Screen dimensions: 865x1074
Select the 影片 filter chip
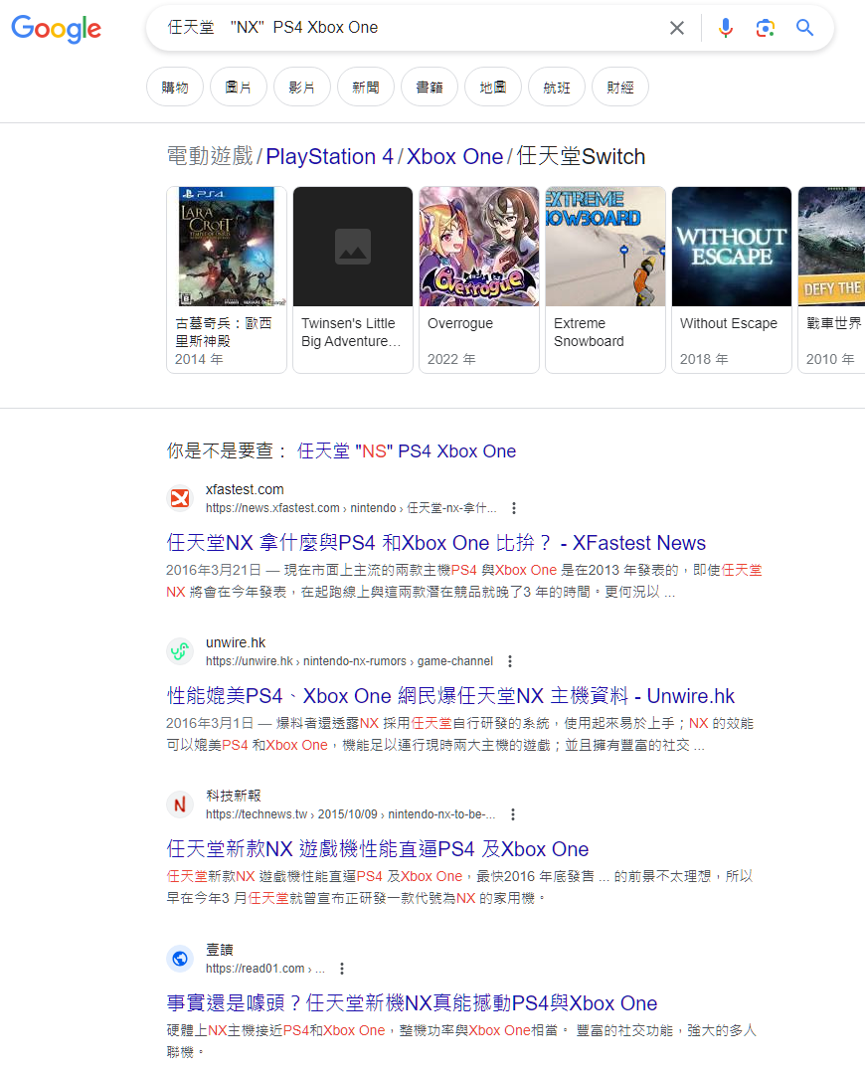302,87
